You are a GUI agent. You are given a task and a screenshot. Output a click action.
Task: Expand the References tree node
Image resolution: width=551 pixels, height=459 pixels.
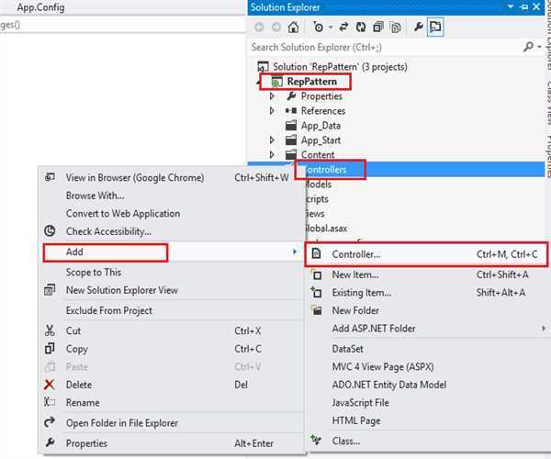(272, 111)
